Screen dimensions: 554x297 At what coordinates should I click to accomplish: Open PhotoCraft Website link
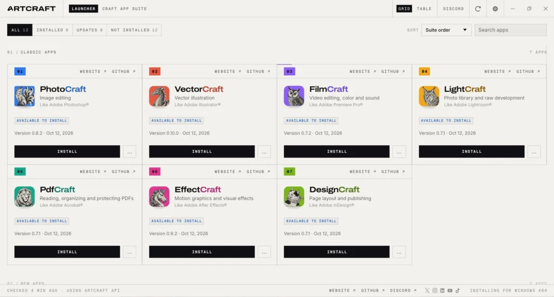pos(93,71)
